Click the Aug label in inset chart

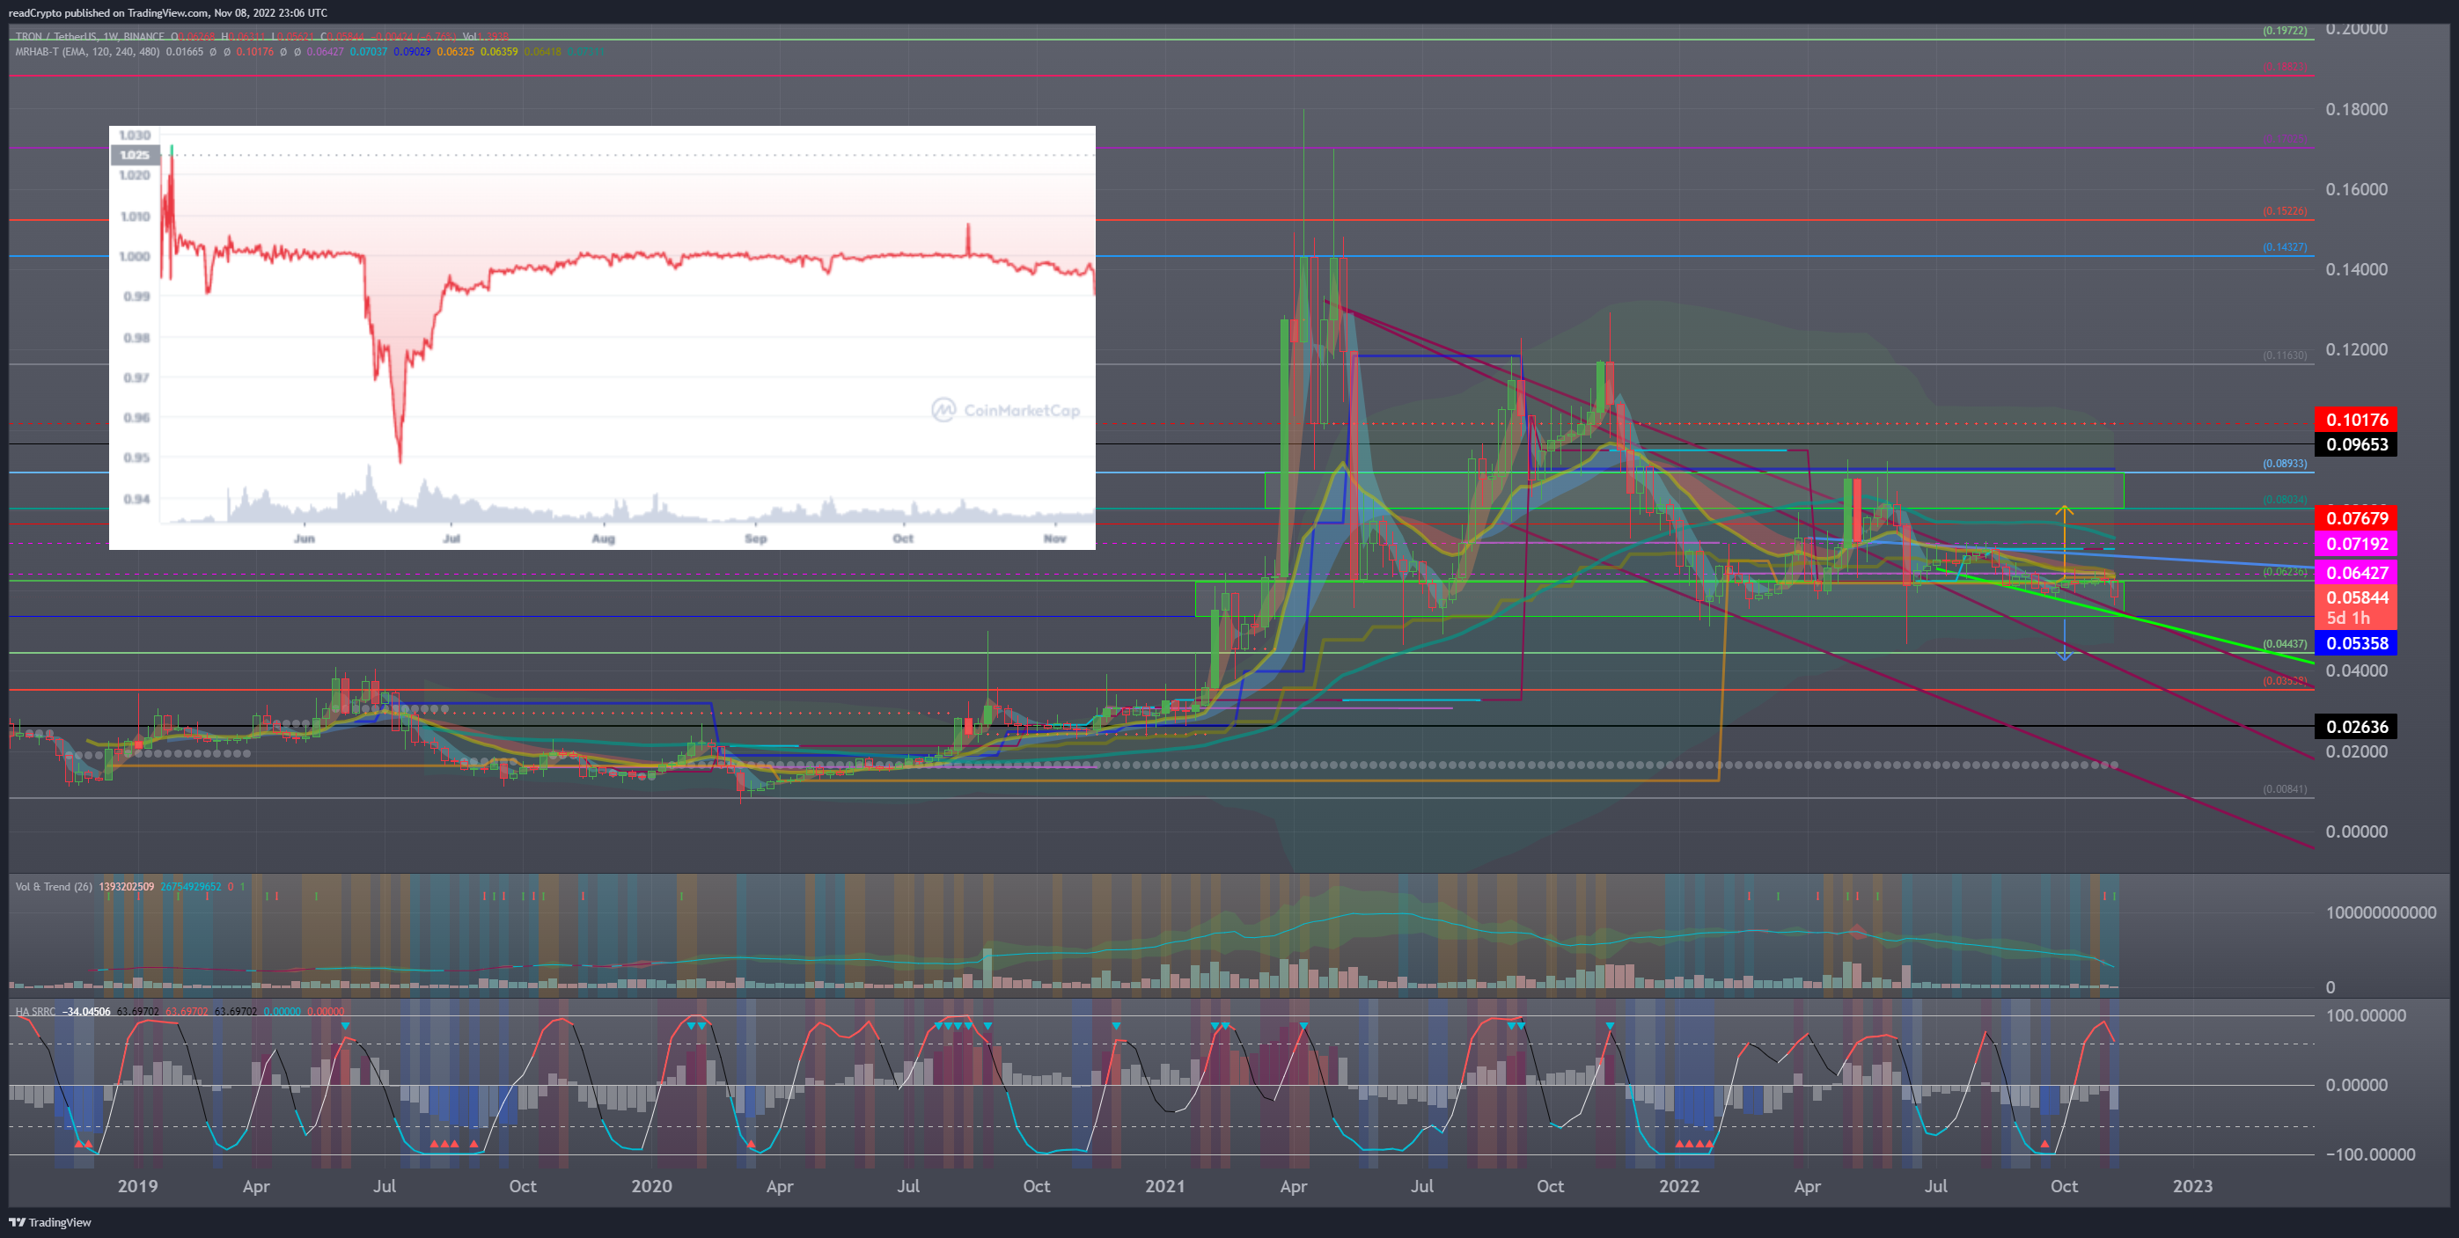pyautogui.click(x=603, y=538)
